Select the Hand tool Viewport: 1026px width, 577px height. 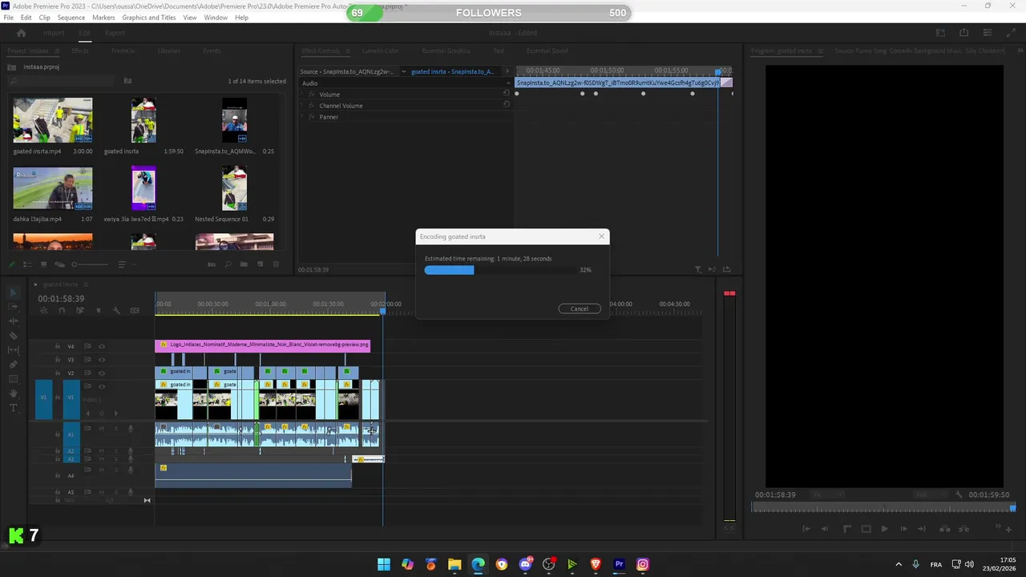click(x=13, y=393)
